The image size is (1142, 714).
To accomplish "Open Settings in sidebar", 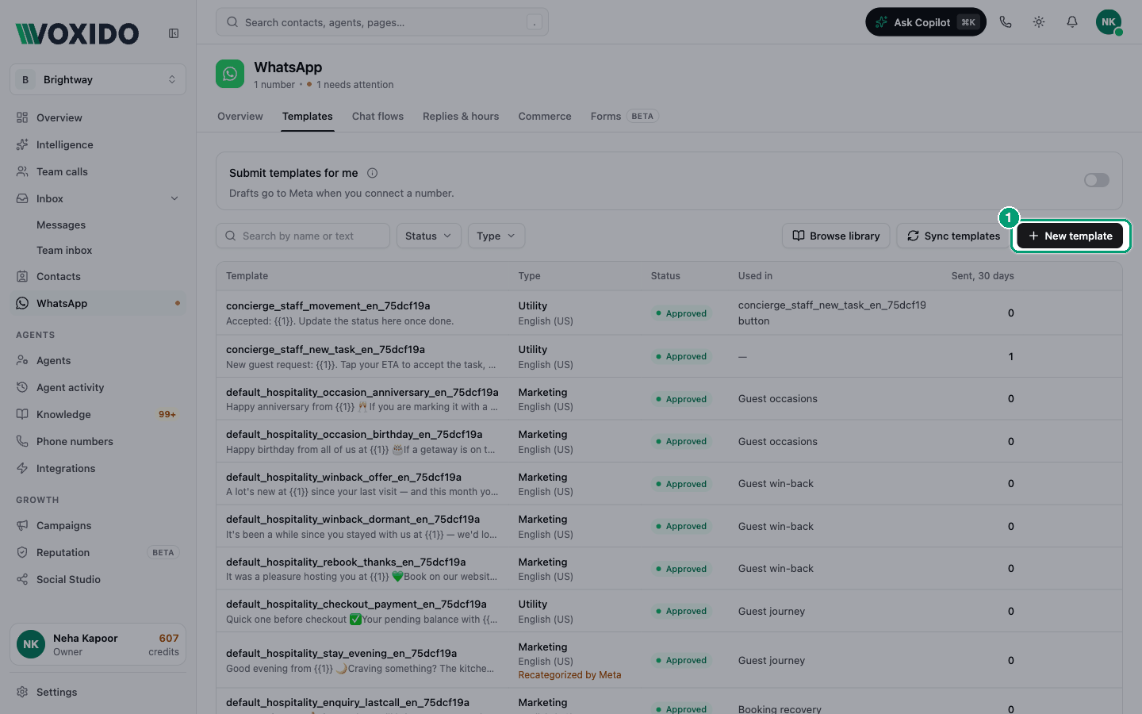I will coord(98,692).
